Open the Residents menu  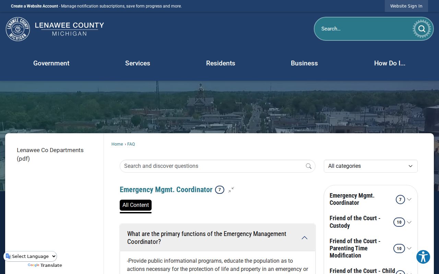coord(221,63)
